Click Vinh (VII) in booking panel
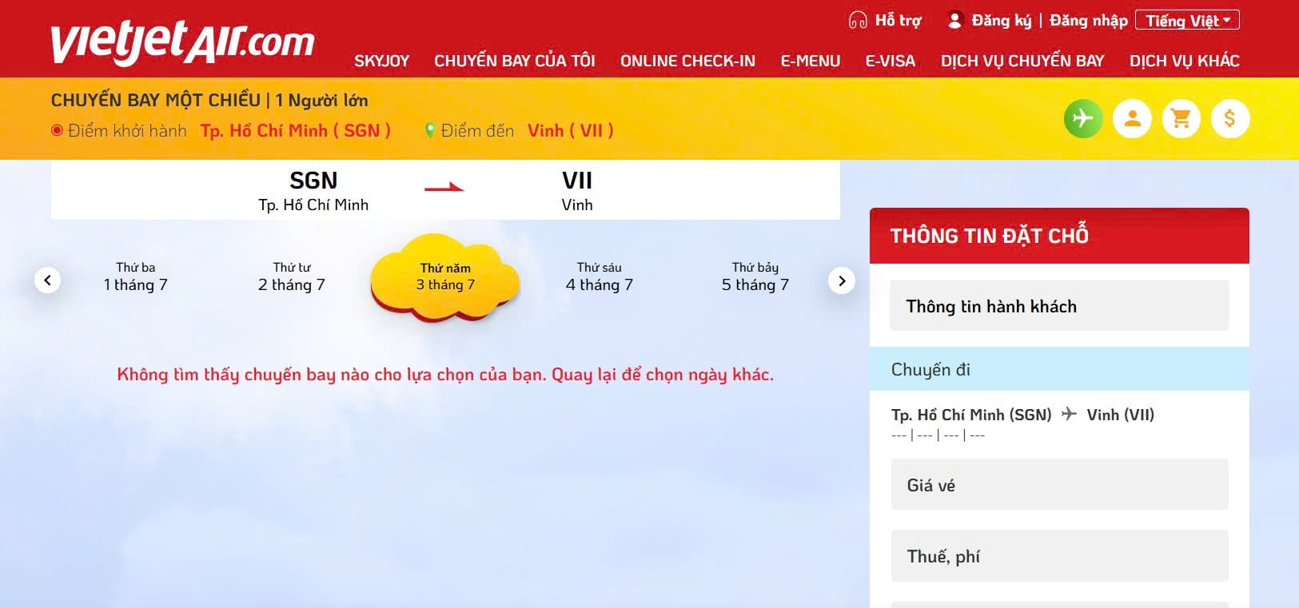The image size is (1299, 608). coord(1121,415)
